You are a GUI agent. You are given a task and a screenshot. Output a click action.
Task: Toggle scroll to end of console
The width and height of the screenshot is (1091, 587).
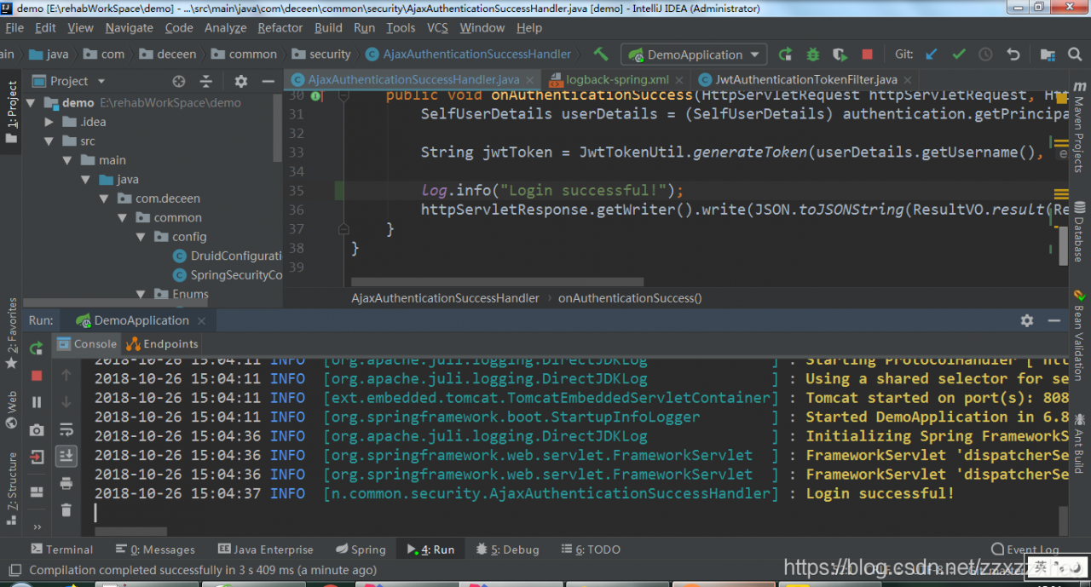pyautogui.click(x=66, y=456)
